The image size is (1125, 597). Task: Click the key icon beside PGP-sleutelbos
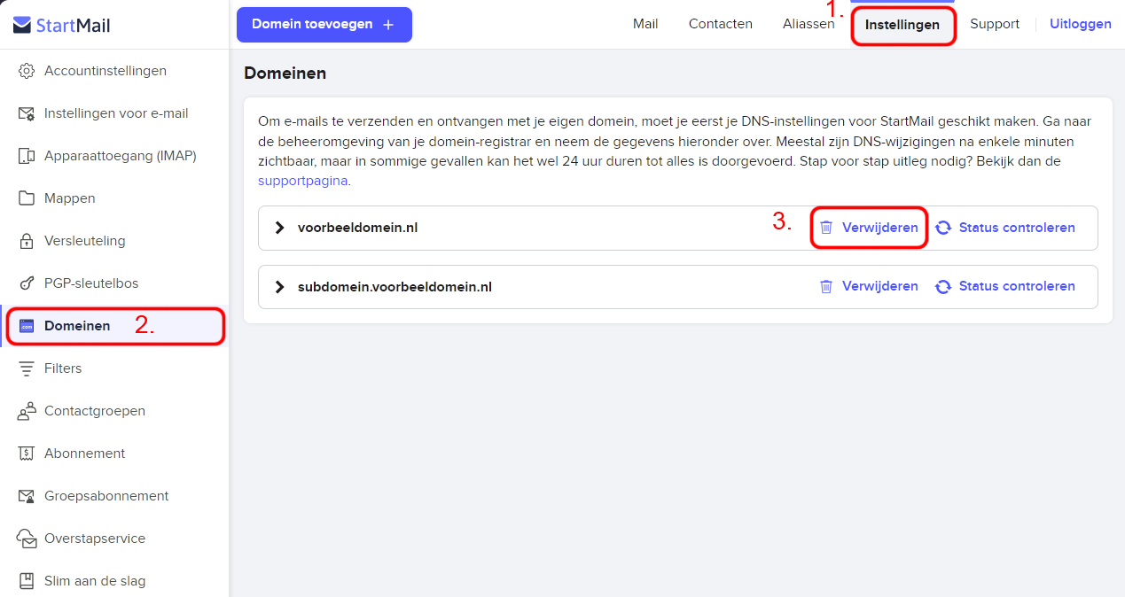27,283
